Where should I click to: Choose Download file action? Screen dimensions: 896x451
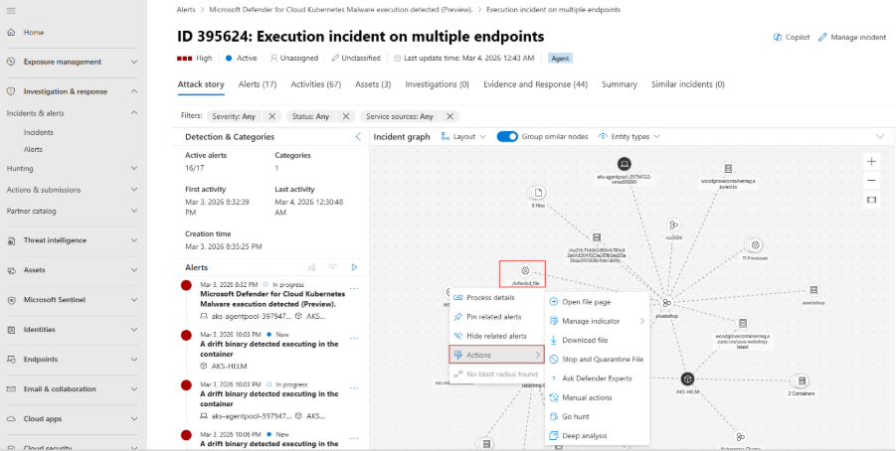[597, 341]
